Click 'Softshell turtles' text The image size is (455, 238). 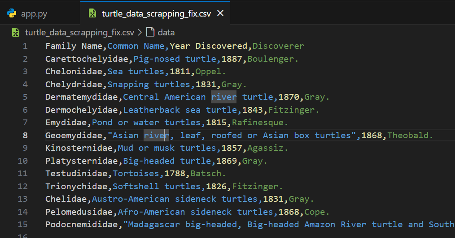(157, 186)
